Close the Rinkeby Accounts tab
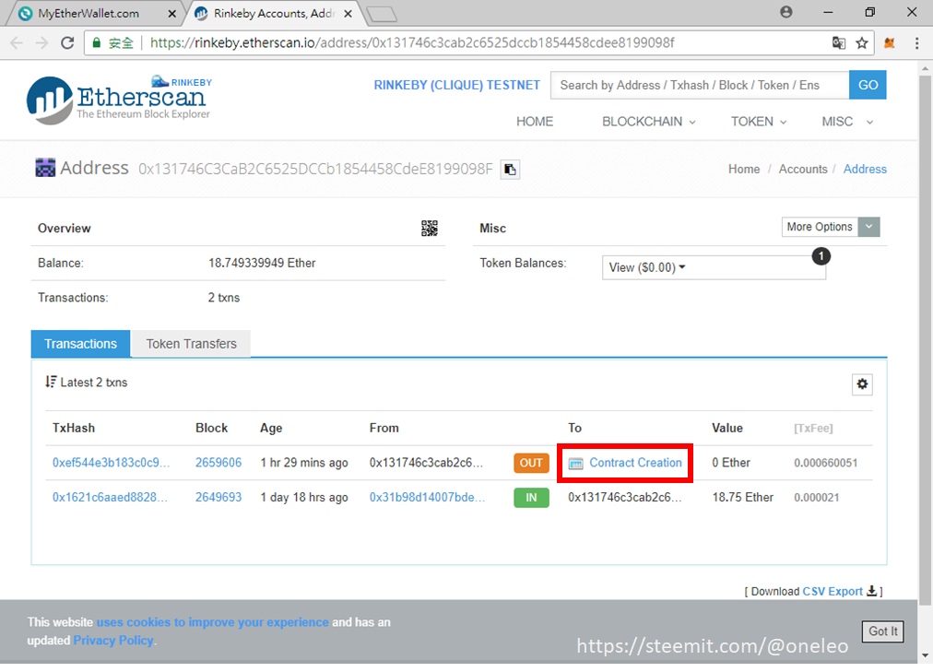Viewport: 933px width, 672px height. coord(348,13)
